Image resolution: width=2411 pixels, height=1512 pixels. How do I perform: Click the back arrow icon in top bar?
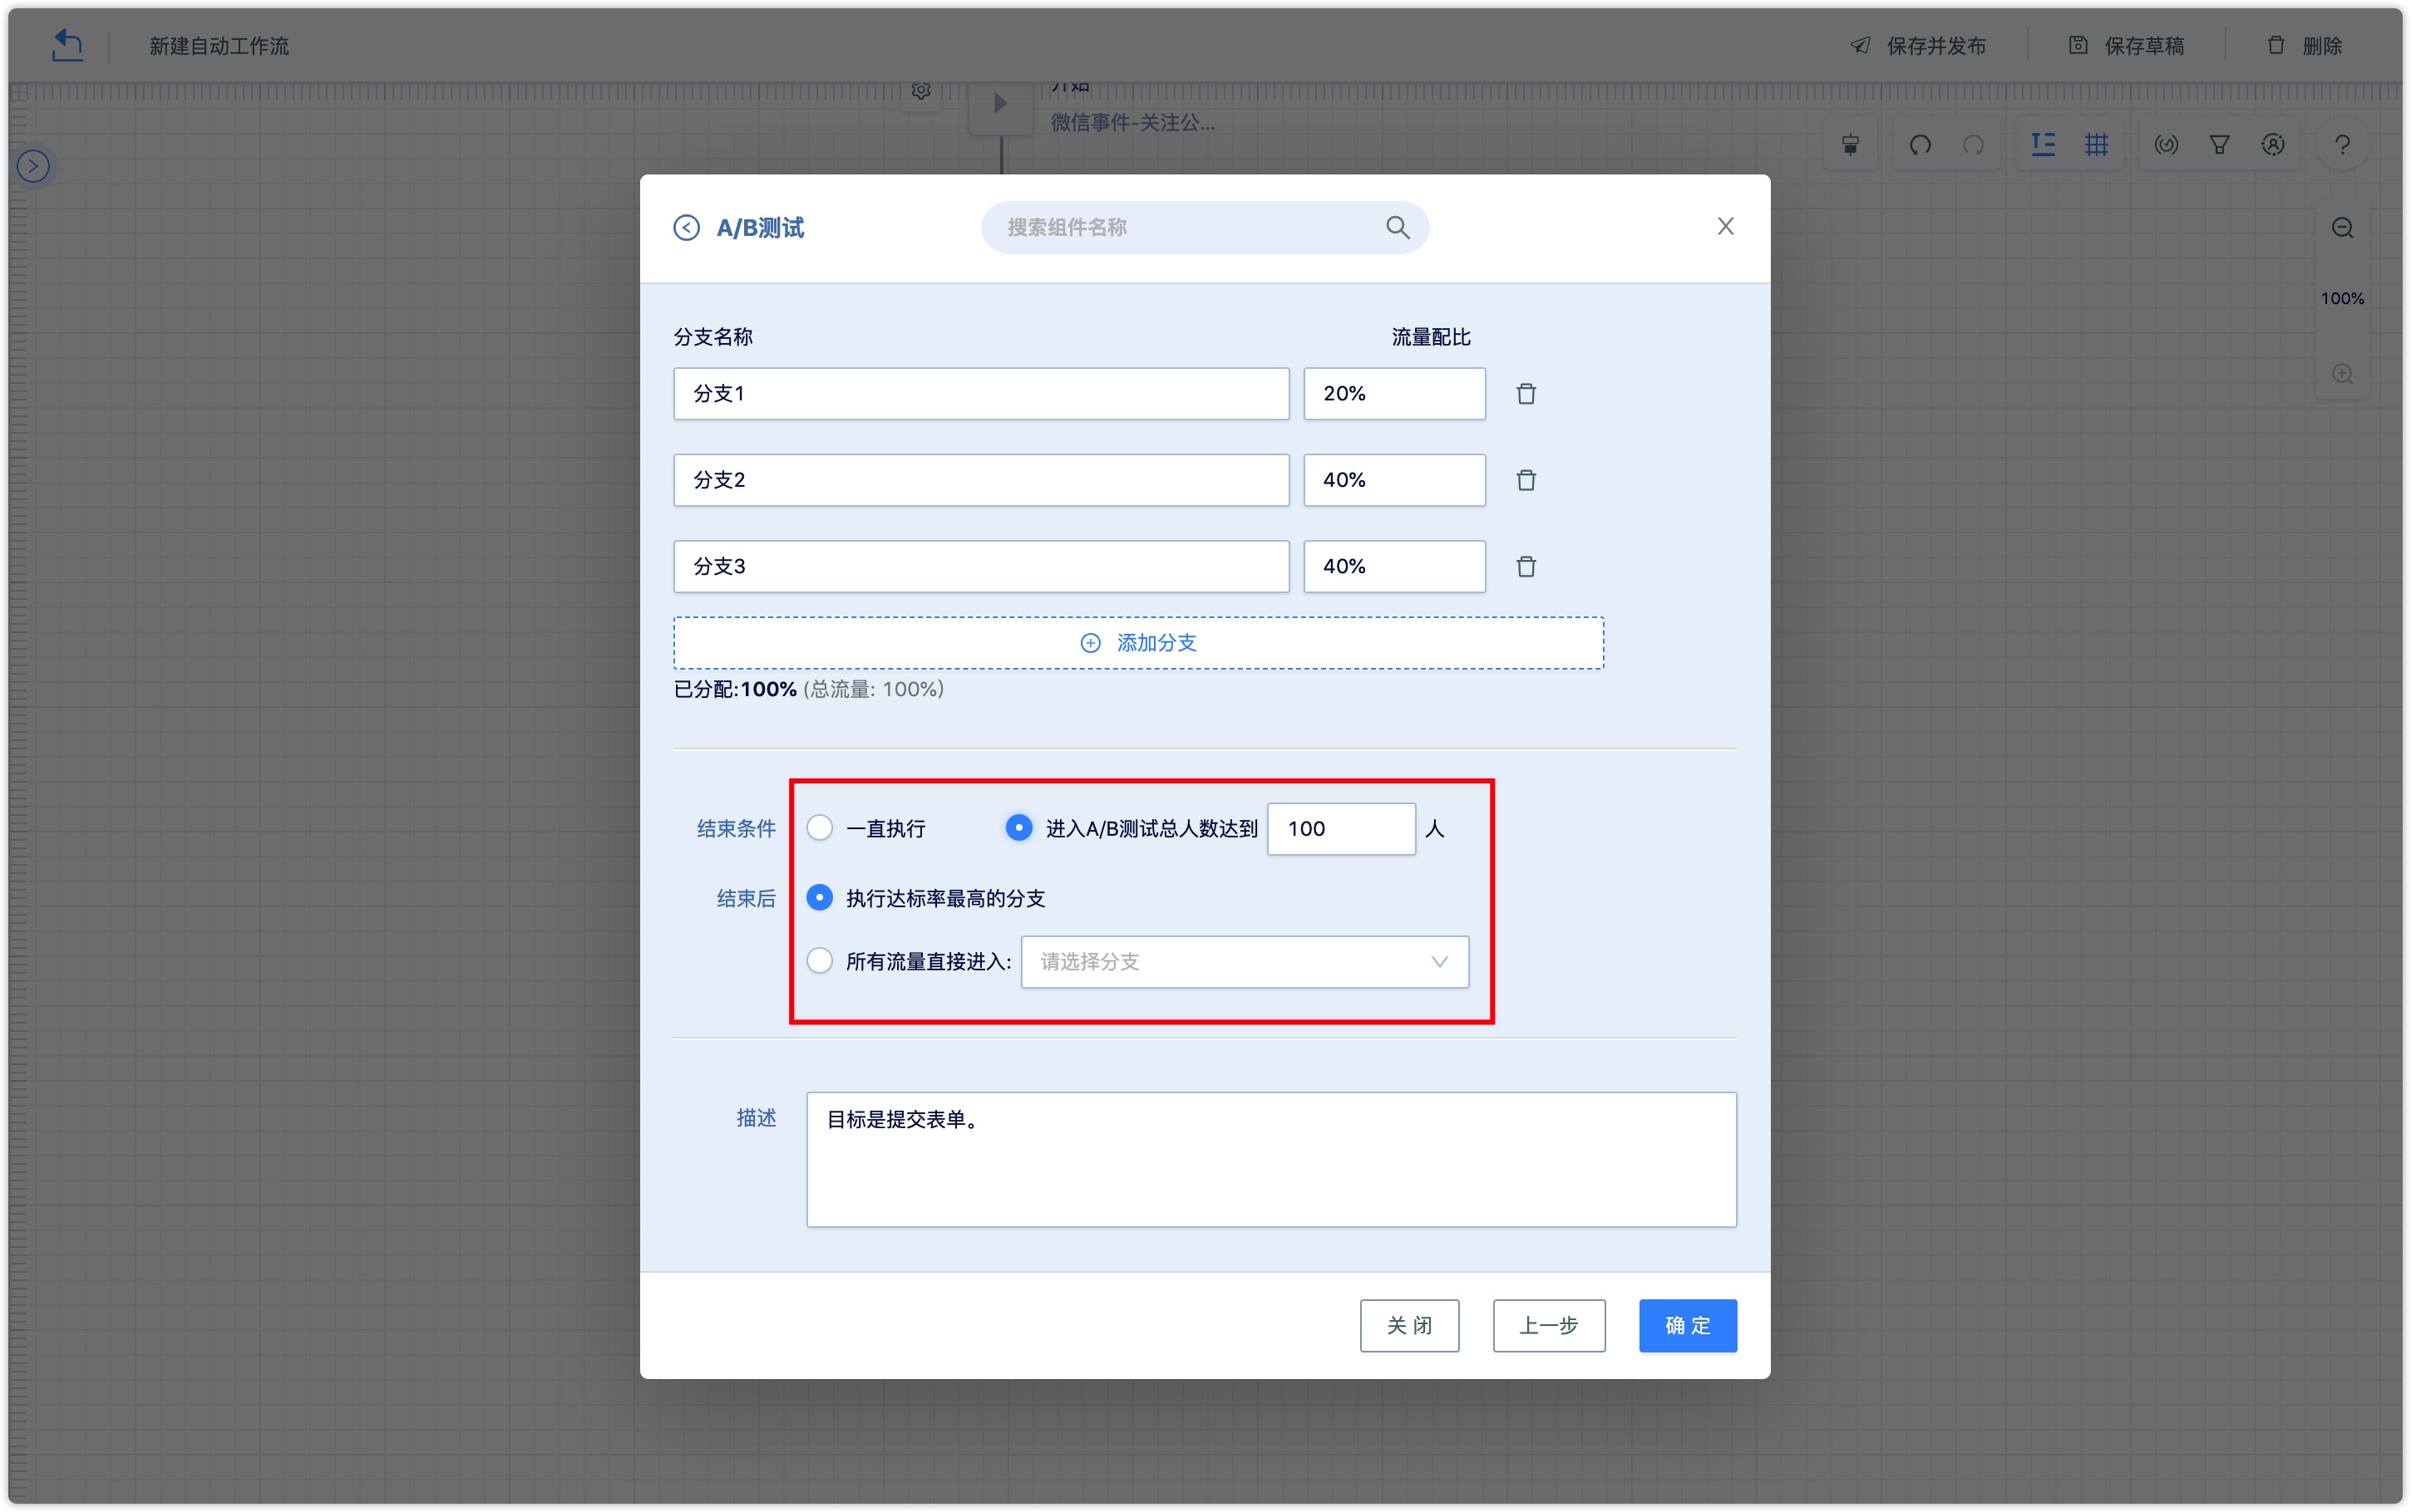67,45
